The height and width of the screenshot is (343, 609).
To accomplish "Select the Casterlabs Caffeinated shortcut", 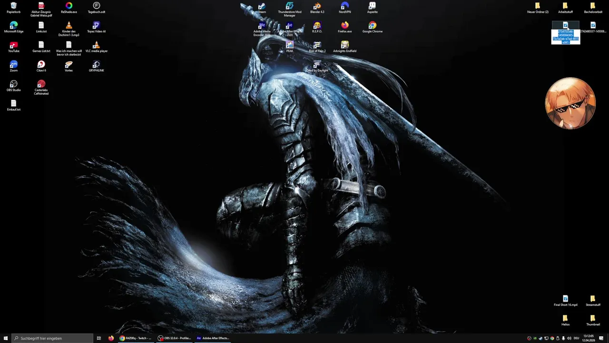I will click(41, 88).
